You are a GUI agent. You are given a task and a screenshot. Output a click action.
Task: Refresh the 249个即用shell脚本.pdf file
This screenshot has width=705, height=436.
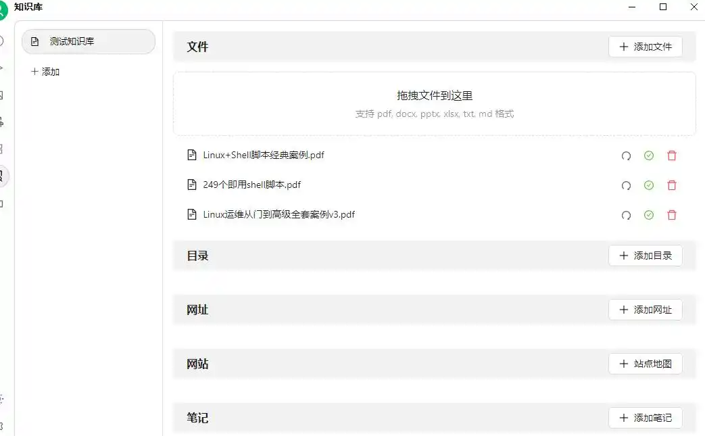(626, 186)
